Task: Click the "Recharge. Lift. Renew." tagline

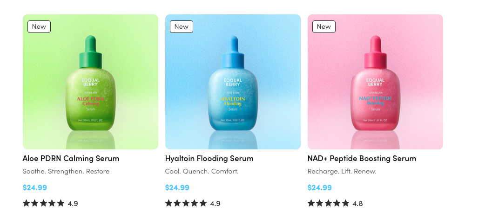Action: point(342,172)
